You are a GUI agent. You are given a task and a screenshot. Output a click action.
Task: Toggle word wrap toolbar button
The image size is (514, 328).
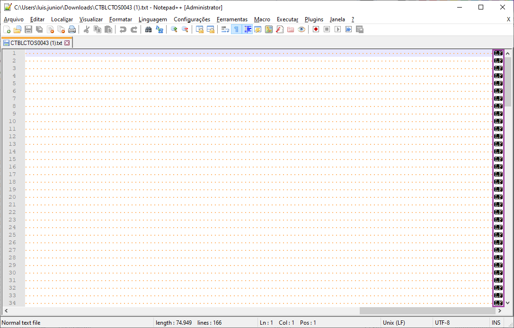coord(225,29)
